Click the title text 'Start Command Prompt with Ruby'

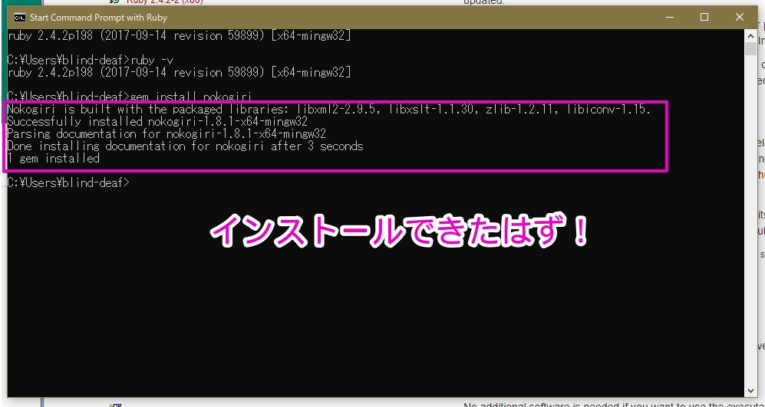click(x=98, y=18)
